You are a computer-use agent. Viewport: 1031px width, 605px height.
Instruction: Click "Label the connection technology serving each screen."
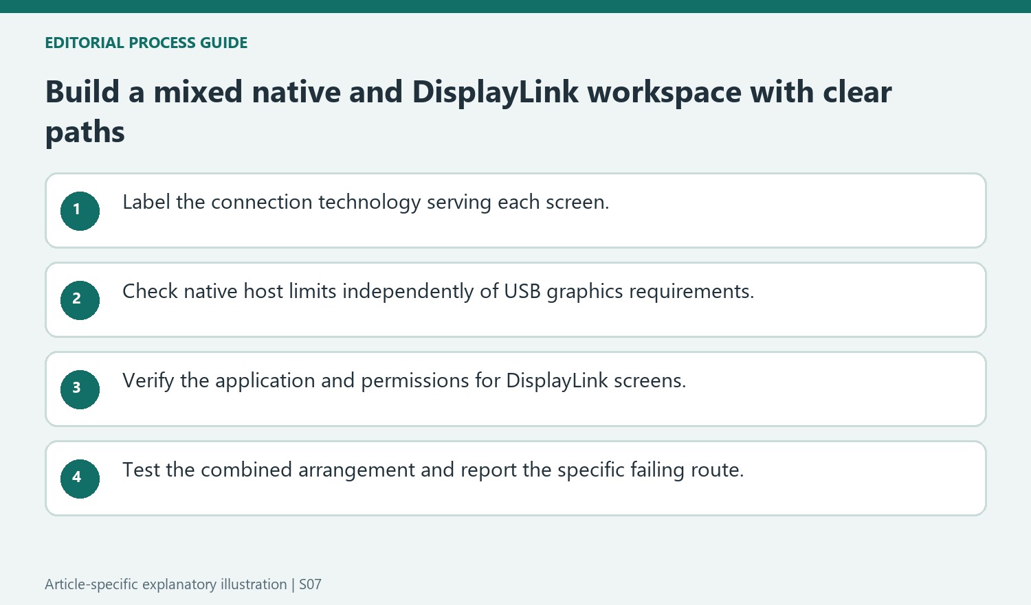[366, 202]
